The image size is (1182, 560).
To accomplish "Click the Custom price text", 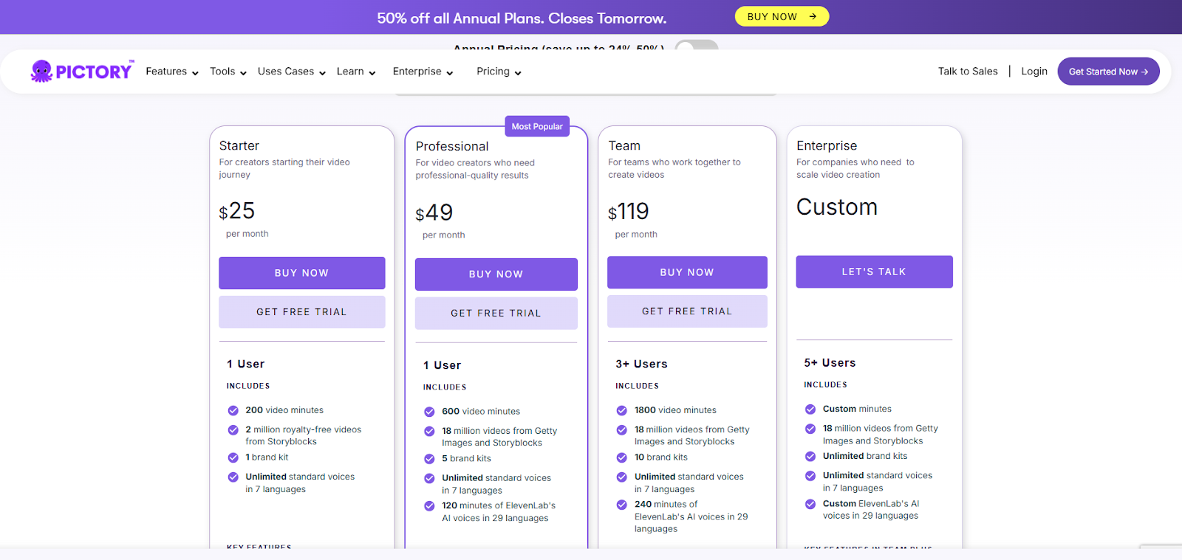I will click(x=837, y=207).
